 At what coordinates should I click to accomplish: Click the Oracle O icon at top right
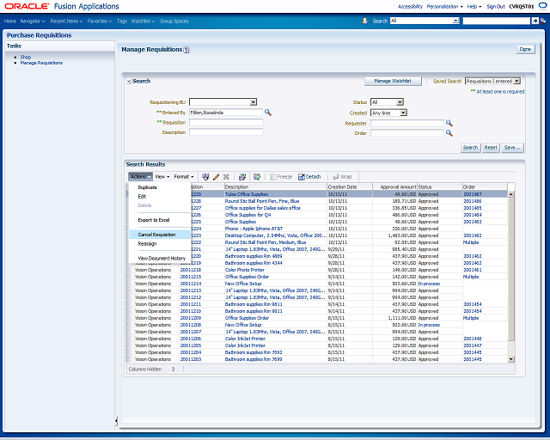point(542,6)
